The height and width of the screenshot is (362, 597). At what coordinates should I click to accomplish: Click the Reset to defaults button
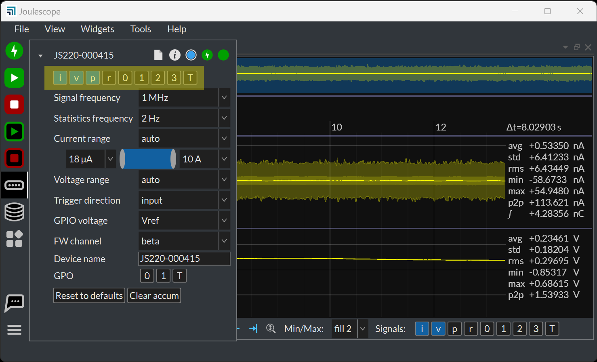[89, 296]
